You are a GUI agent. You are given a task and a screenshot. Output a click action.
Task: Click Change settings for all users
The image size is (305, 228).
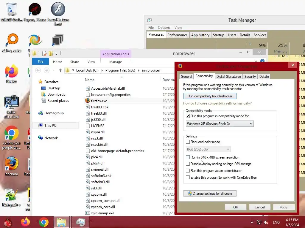coord(210,194)
